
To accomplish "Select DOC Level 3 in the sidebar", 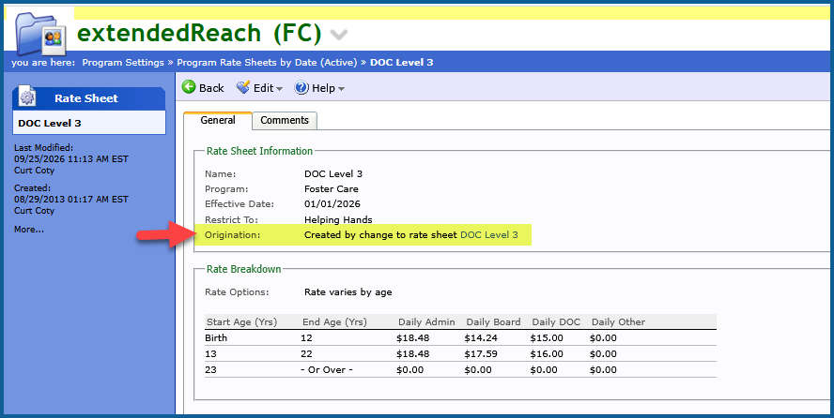I will coord(89,123).
